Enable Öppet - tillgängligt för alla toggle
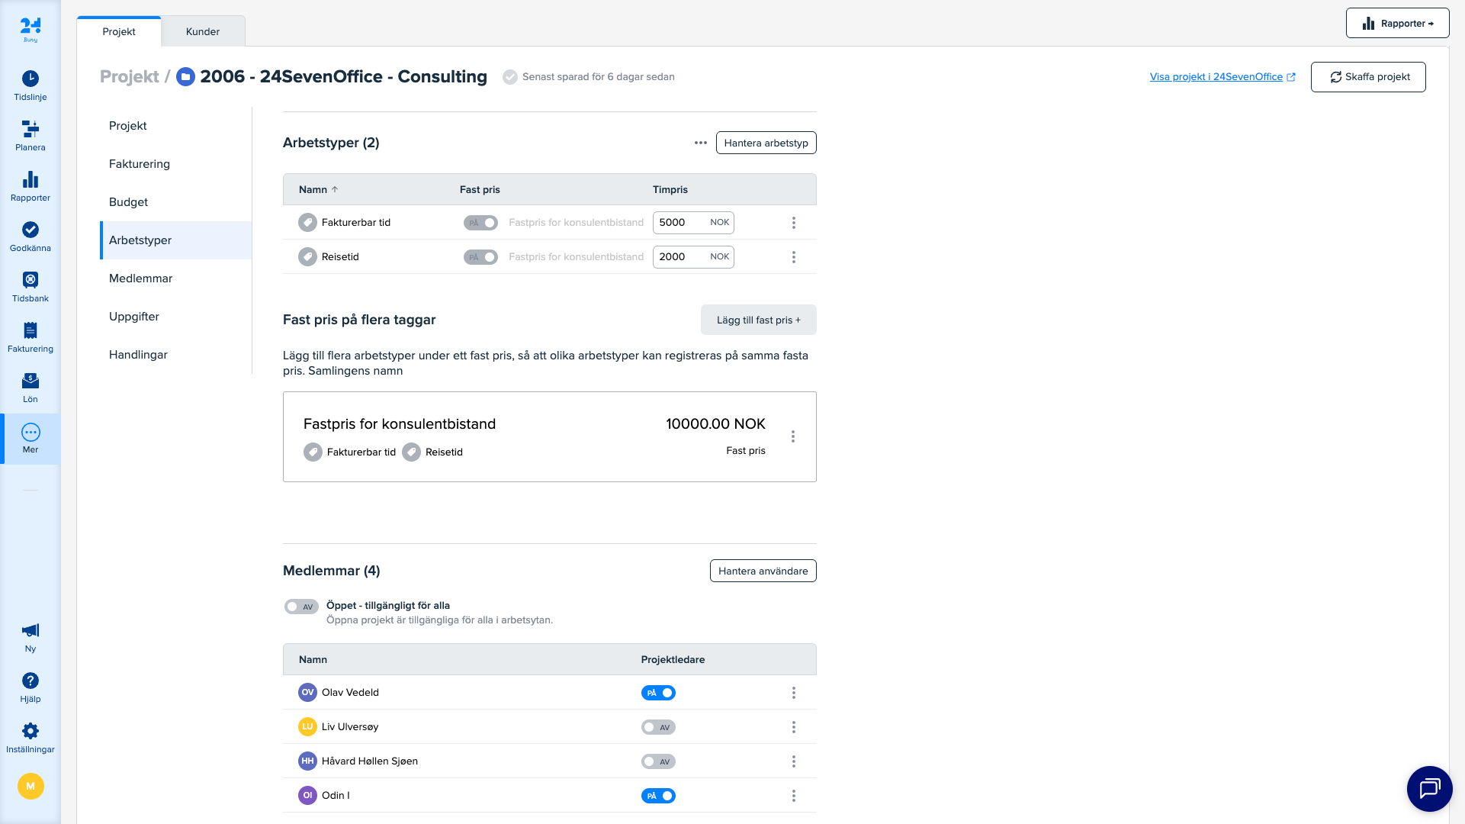This screenshot has height=824, width=1465. [x=301, y=607]
